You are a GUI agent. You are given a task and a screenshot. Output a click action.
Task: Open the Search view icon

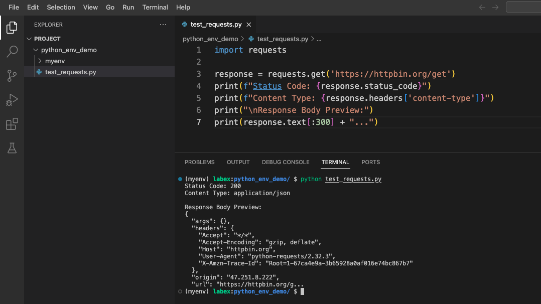tap(12, 51)
